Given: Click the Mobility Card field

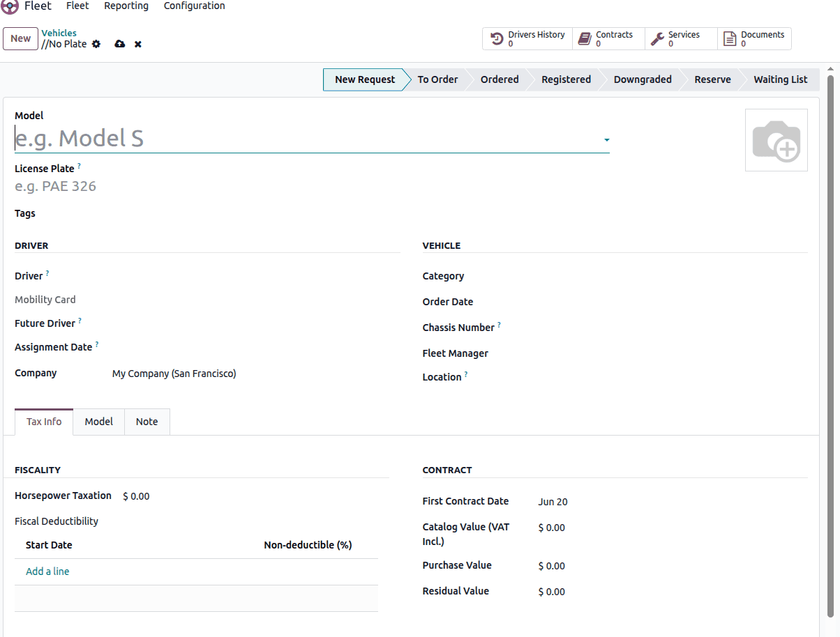Looking at the screenshot, I should click(256, 300).
